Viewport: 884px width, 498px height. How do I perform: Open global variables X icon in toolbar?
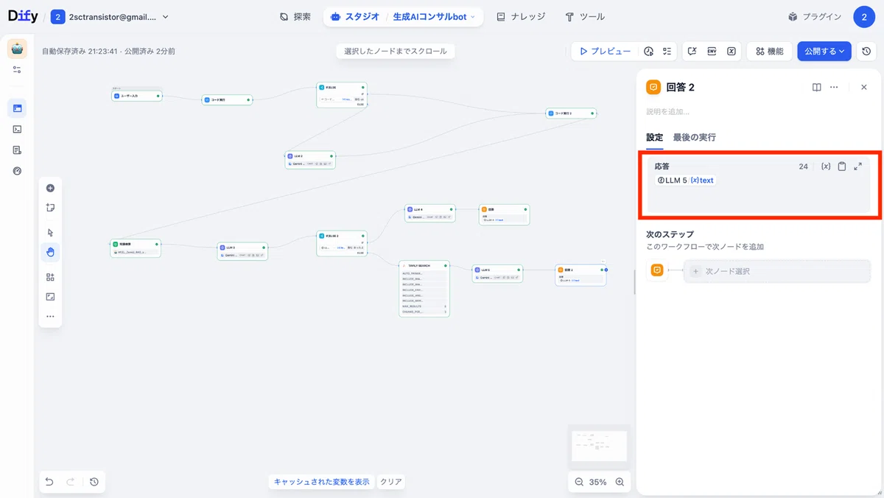pos(731,52)
